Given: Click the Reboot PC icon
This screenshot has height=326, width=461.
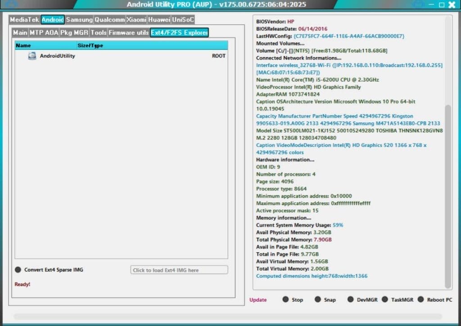Looking at the screenshot, I should 421,299.
